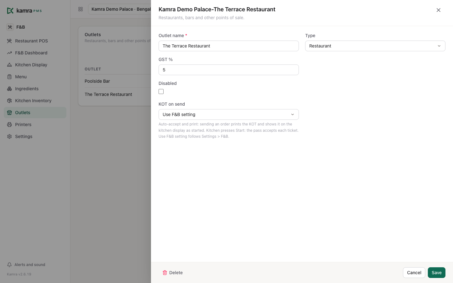This screenshot has height=283, width=453.
Task: Click the F&B module header label
Action: 21,27
